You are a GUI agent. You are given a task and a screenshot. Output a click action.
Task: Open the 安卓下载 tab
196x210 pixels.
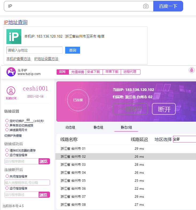tap(94, 72)
